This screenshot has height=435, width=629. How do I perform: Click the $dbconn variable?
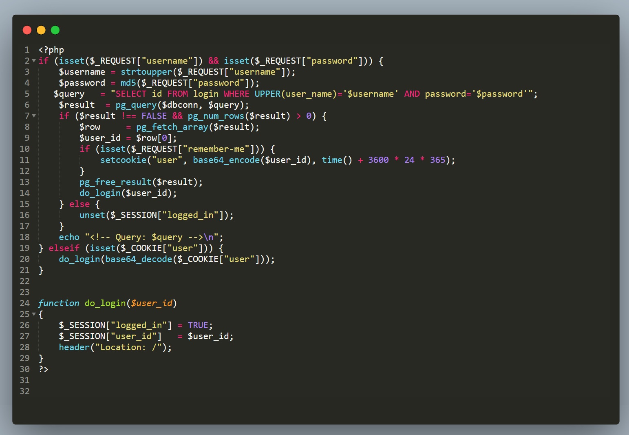click(180, 105)
